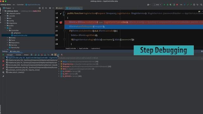Click the Git update project blue arrow

click(x=185, y=5)
